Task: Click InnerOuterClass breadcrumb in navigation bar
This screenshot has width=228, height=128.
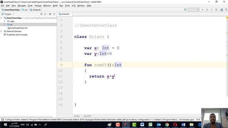Action: (11, 10)
